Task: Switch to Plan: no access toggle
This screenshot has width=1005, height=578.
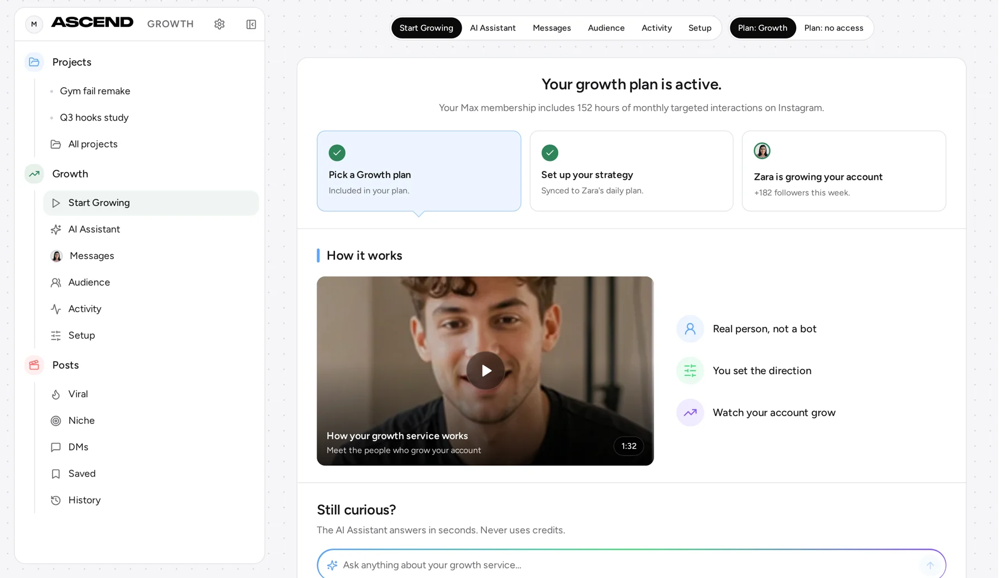Action: coord(834,28)
